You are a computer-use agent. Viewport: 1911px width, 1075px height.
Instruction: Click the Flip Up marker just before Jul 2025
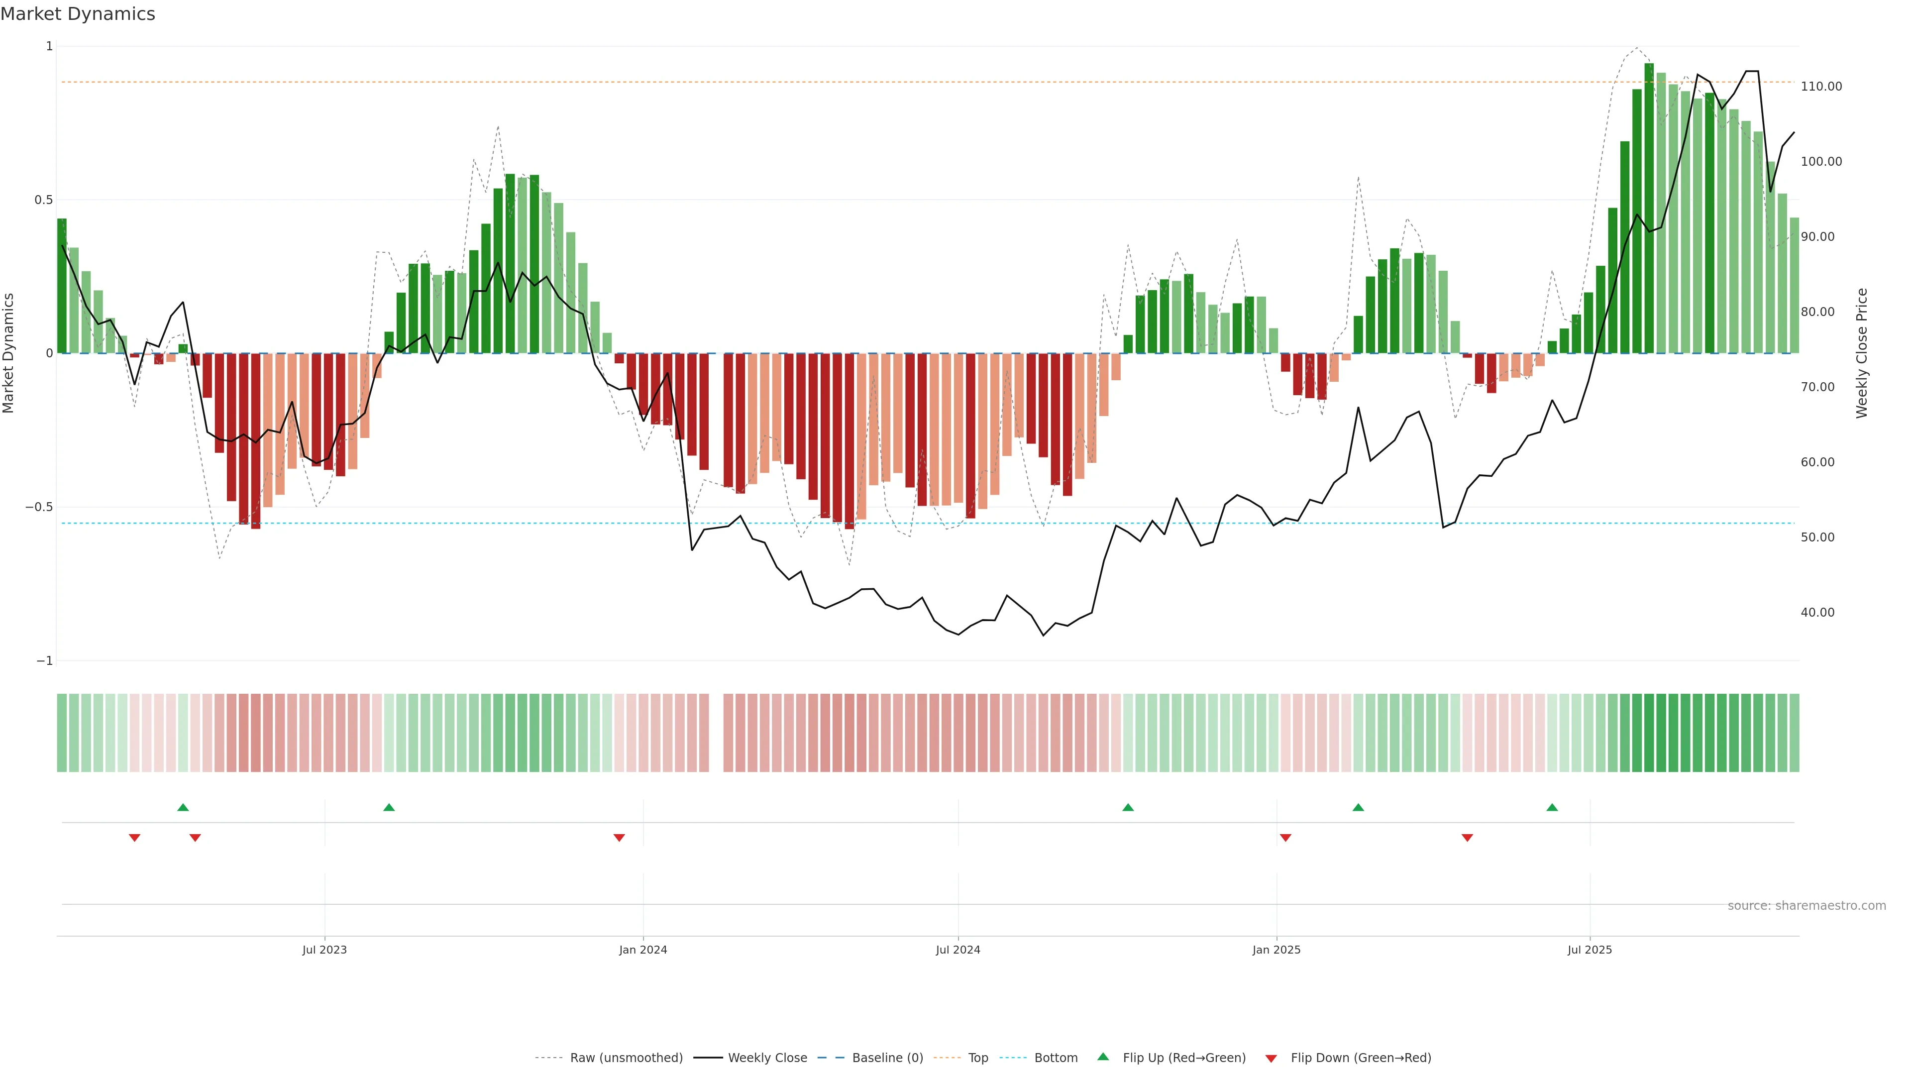(x=1552, y=807)
